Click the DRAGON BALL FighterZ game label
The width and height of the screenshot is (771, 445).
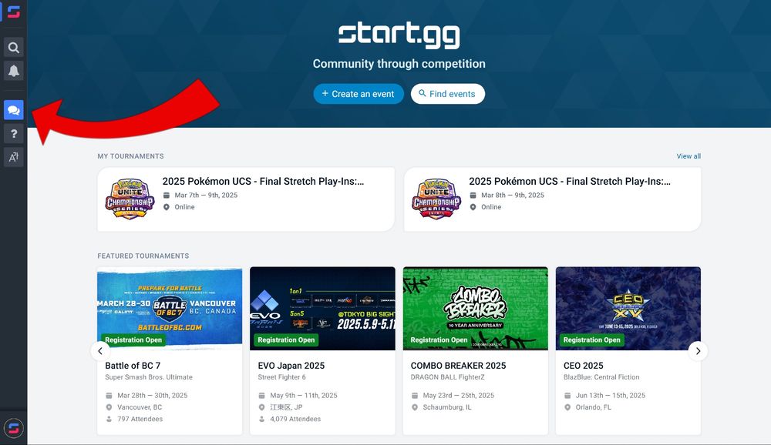(447, 377)
